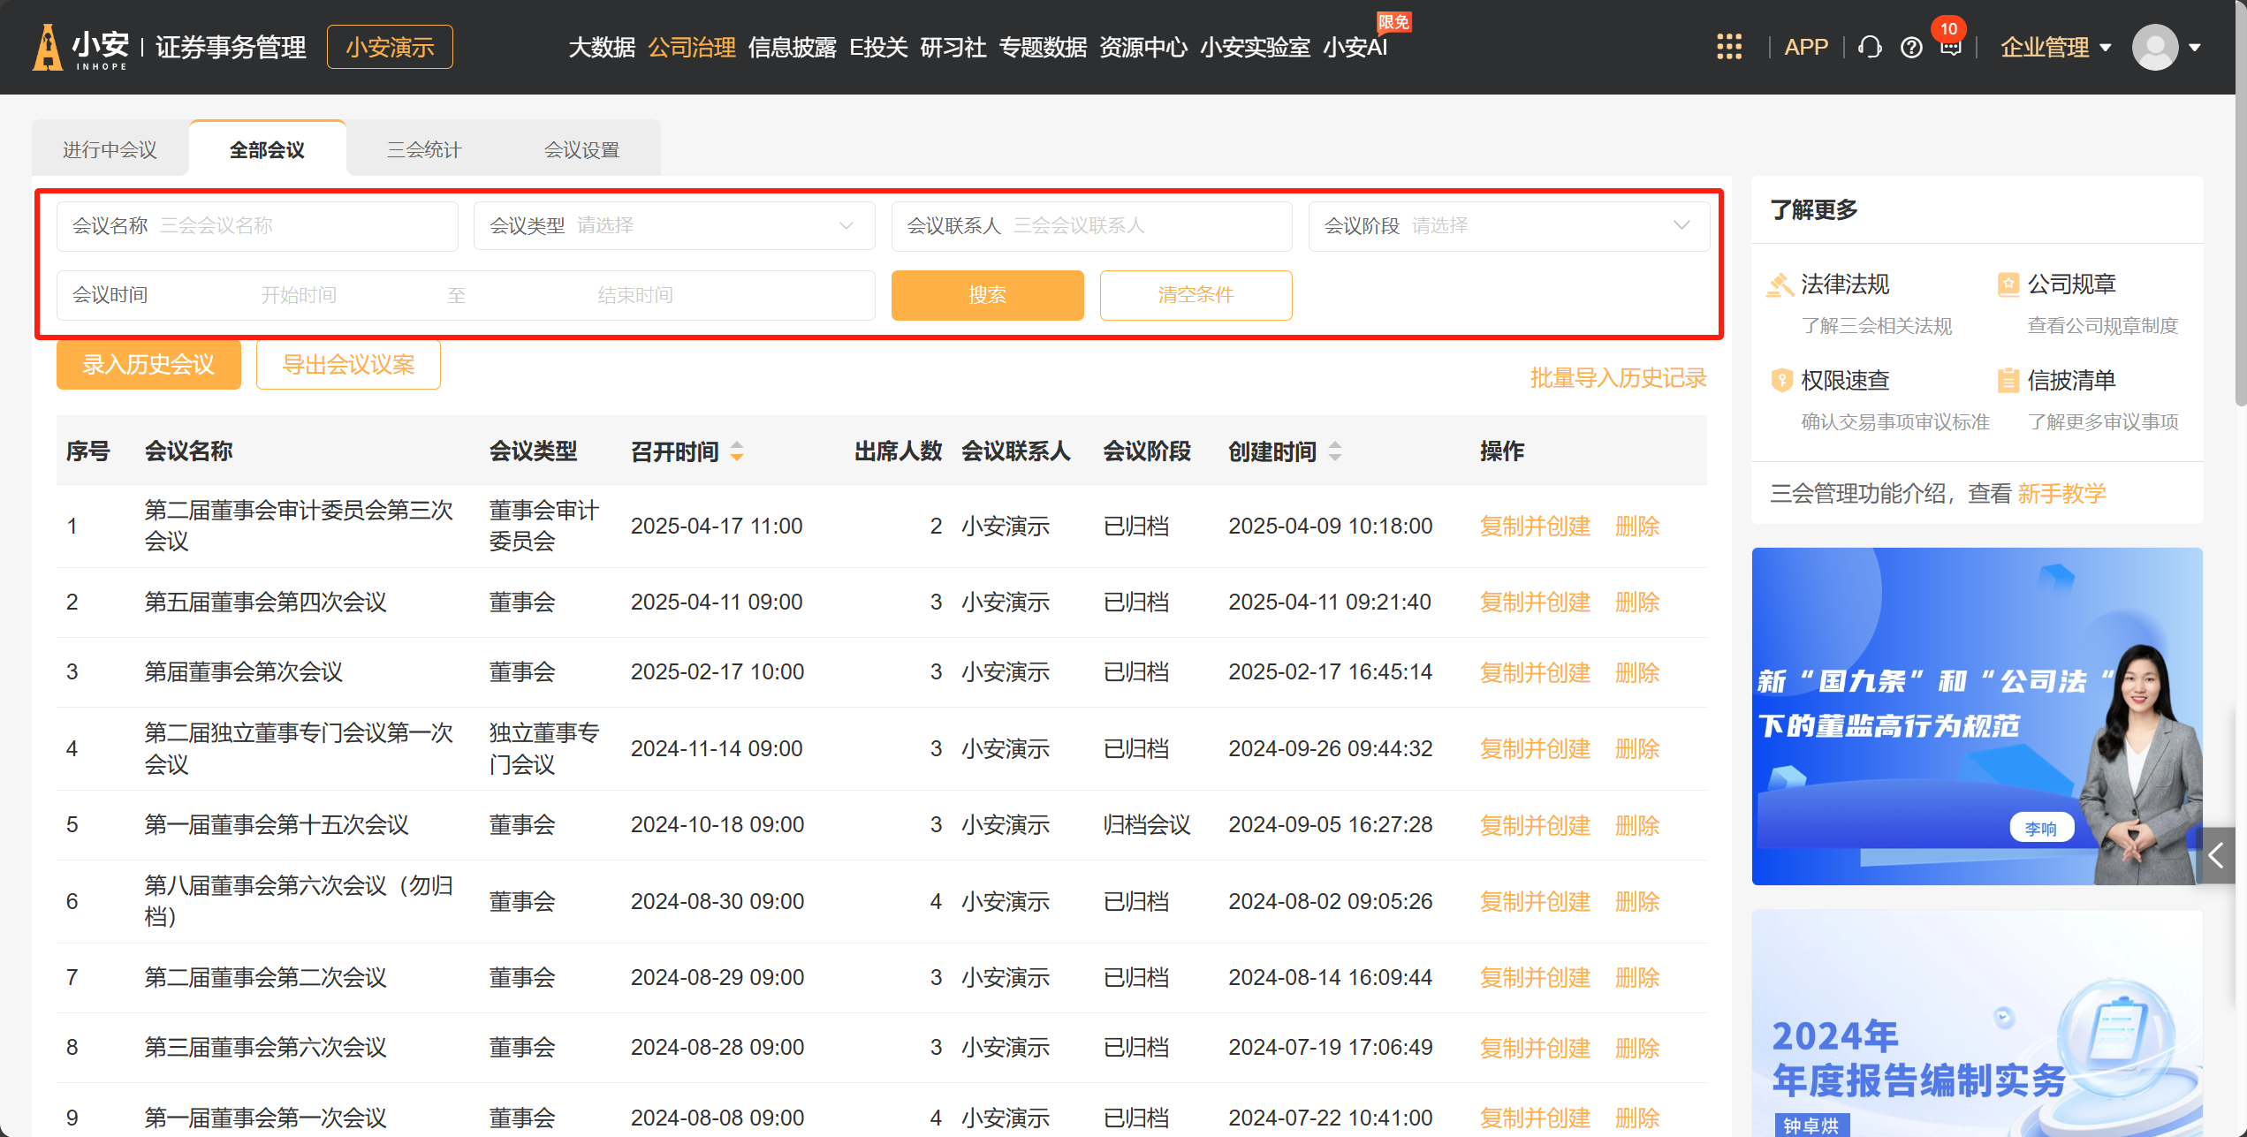Viewport: 2247px width, 1137px height.
Task: Click the 录入历史会议 button
Action: (x=148, y=364)
